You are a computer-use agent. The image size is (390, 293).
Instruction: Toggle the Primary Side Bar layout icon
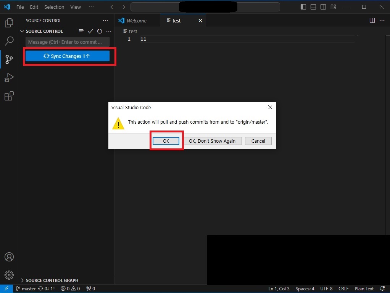303,7
